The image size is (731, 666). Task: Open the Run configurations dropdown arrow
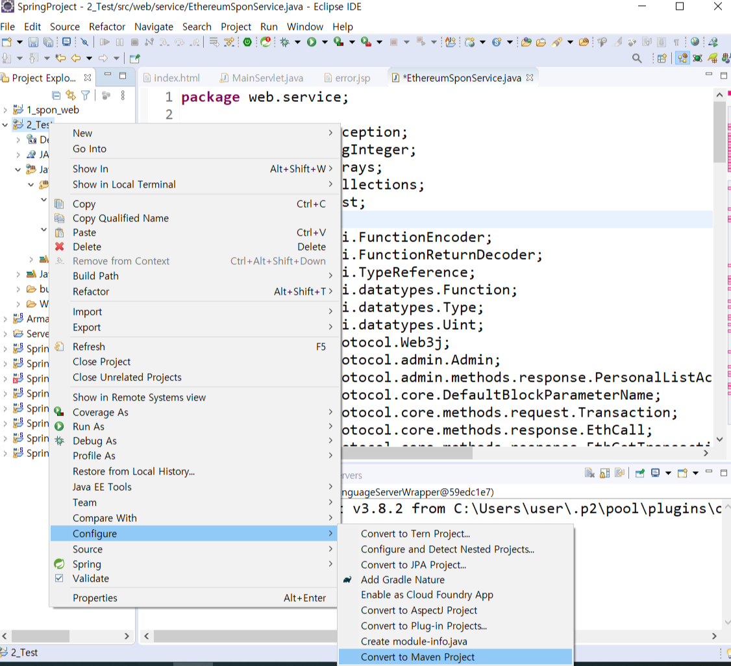pyautogui.click(x=325, y=42)
